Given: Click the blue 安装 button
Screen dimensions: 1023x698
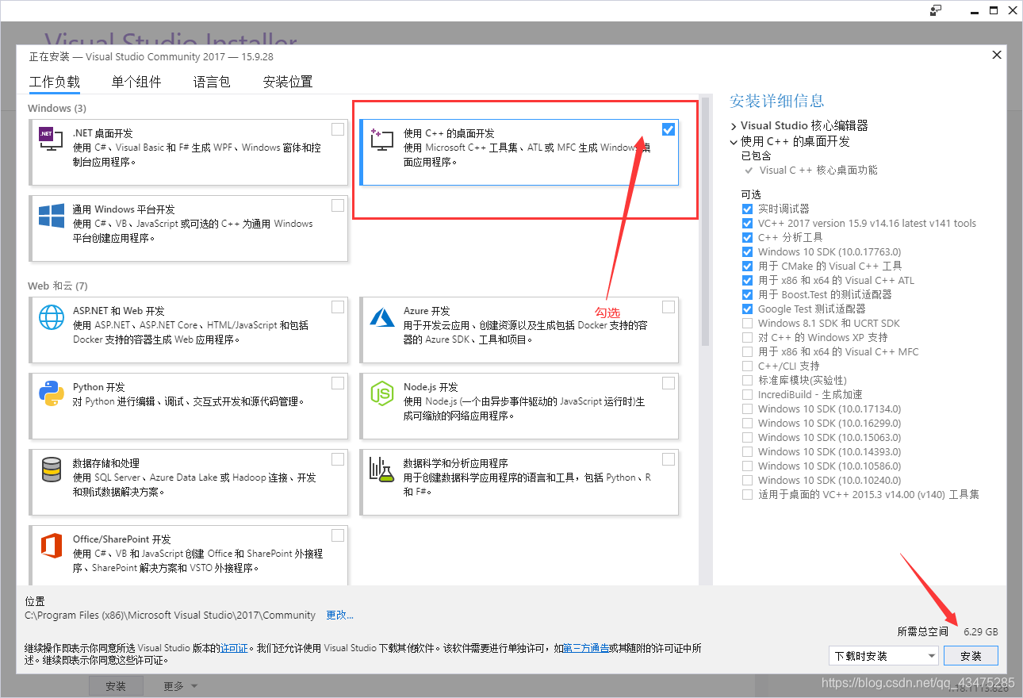Looking at the screenshot, I should click(x=971, y=656).
